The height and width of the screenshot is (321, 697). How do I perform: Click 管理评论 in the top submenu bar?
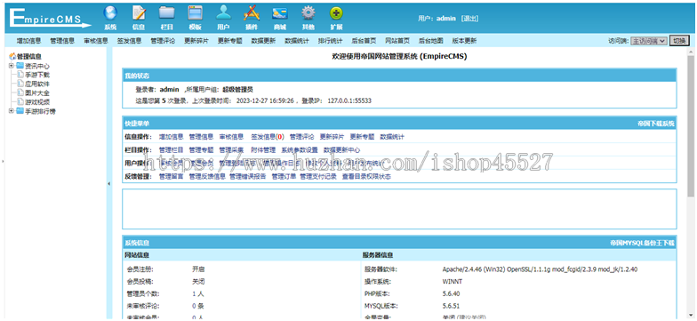pos(163,41)
